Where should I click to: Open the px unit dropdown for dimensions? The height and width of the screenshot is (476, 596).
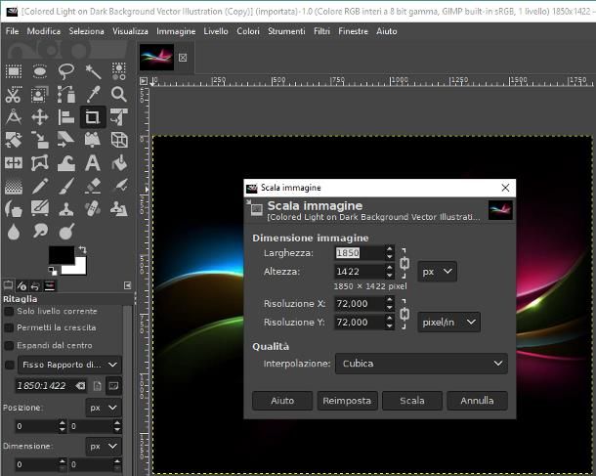(x=437, y=272)
